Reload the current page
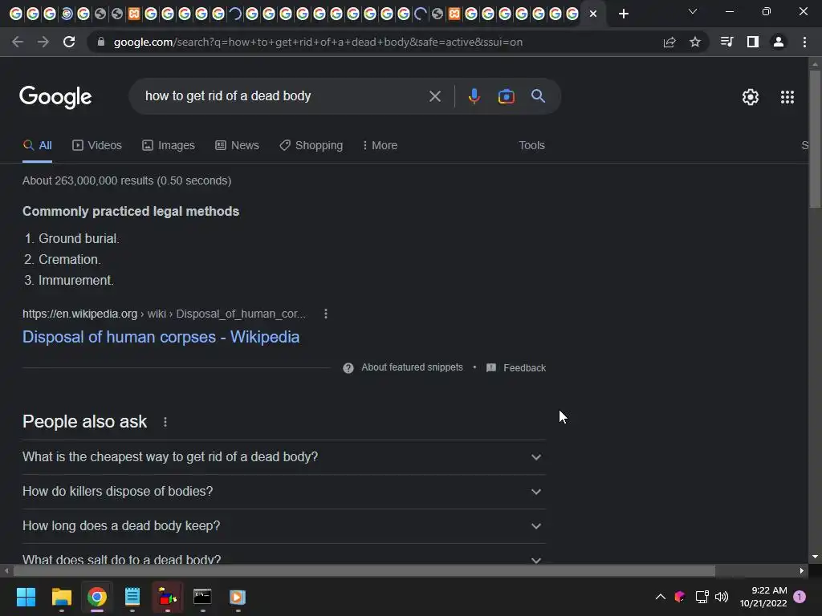 pyautogui.click(x=69, y=42)
